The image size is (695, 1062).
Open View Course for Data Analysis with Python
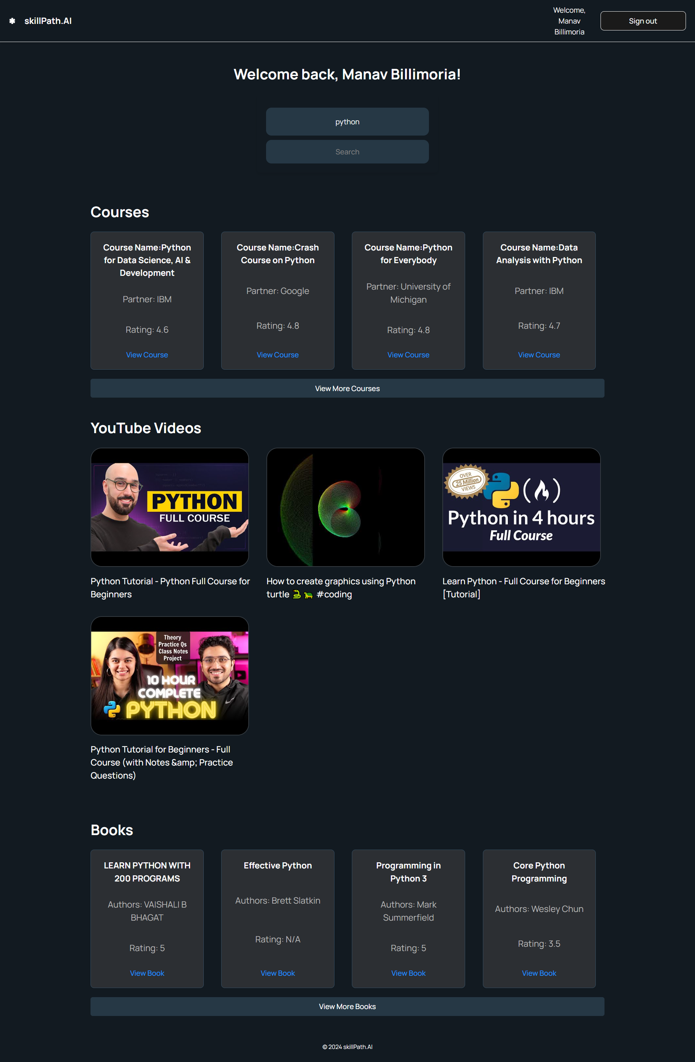[539, 355]
